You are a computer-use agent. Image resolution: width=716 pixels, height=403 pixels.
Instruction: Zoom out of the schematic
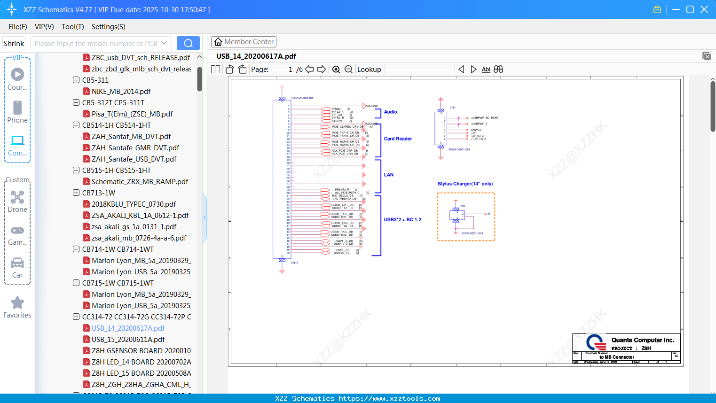pos(348,70)
